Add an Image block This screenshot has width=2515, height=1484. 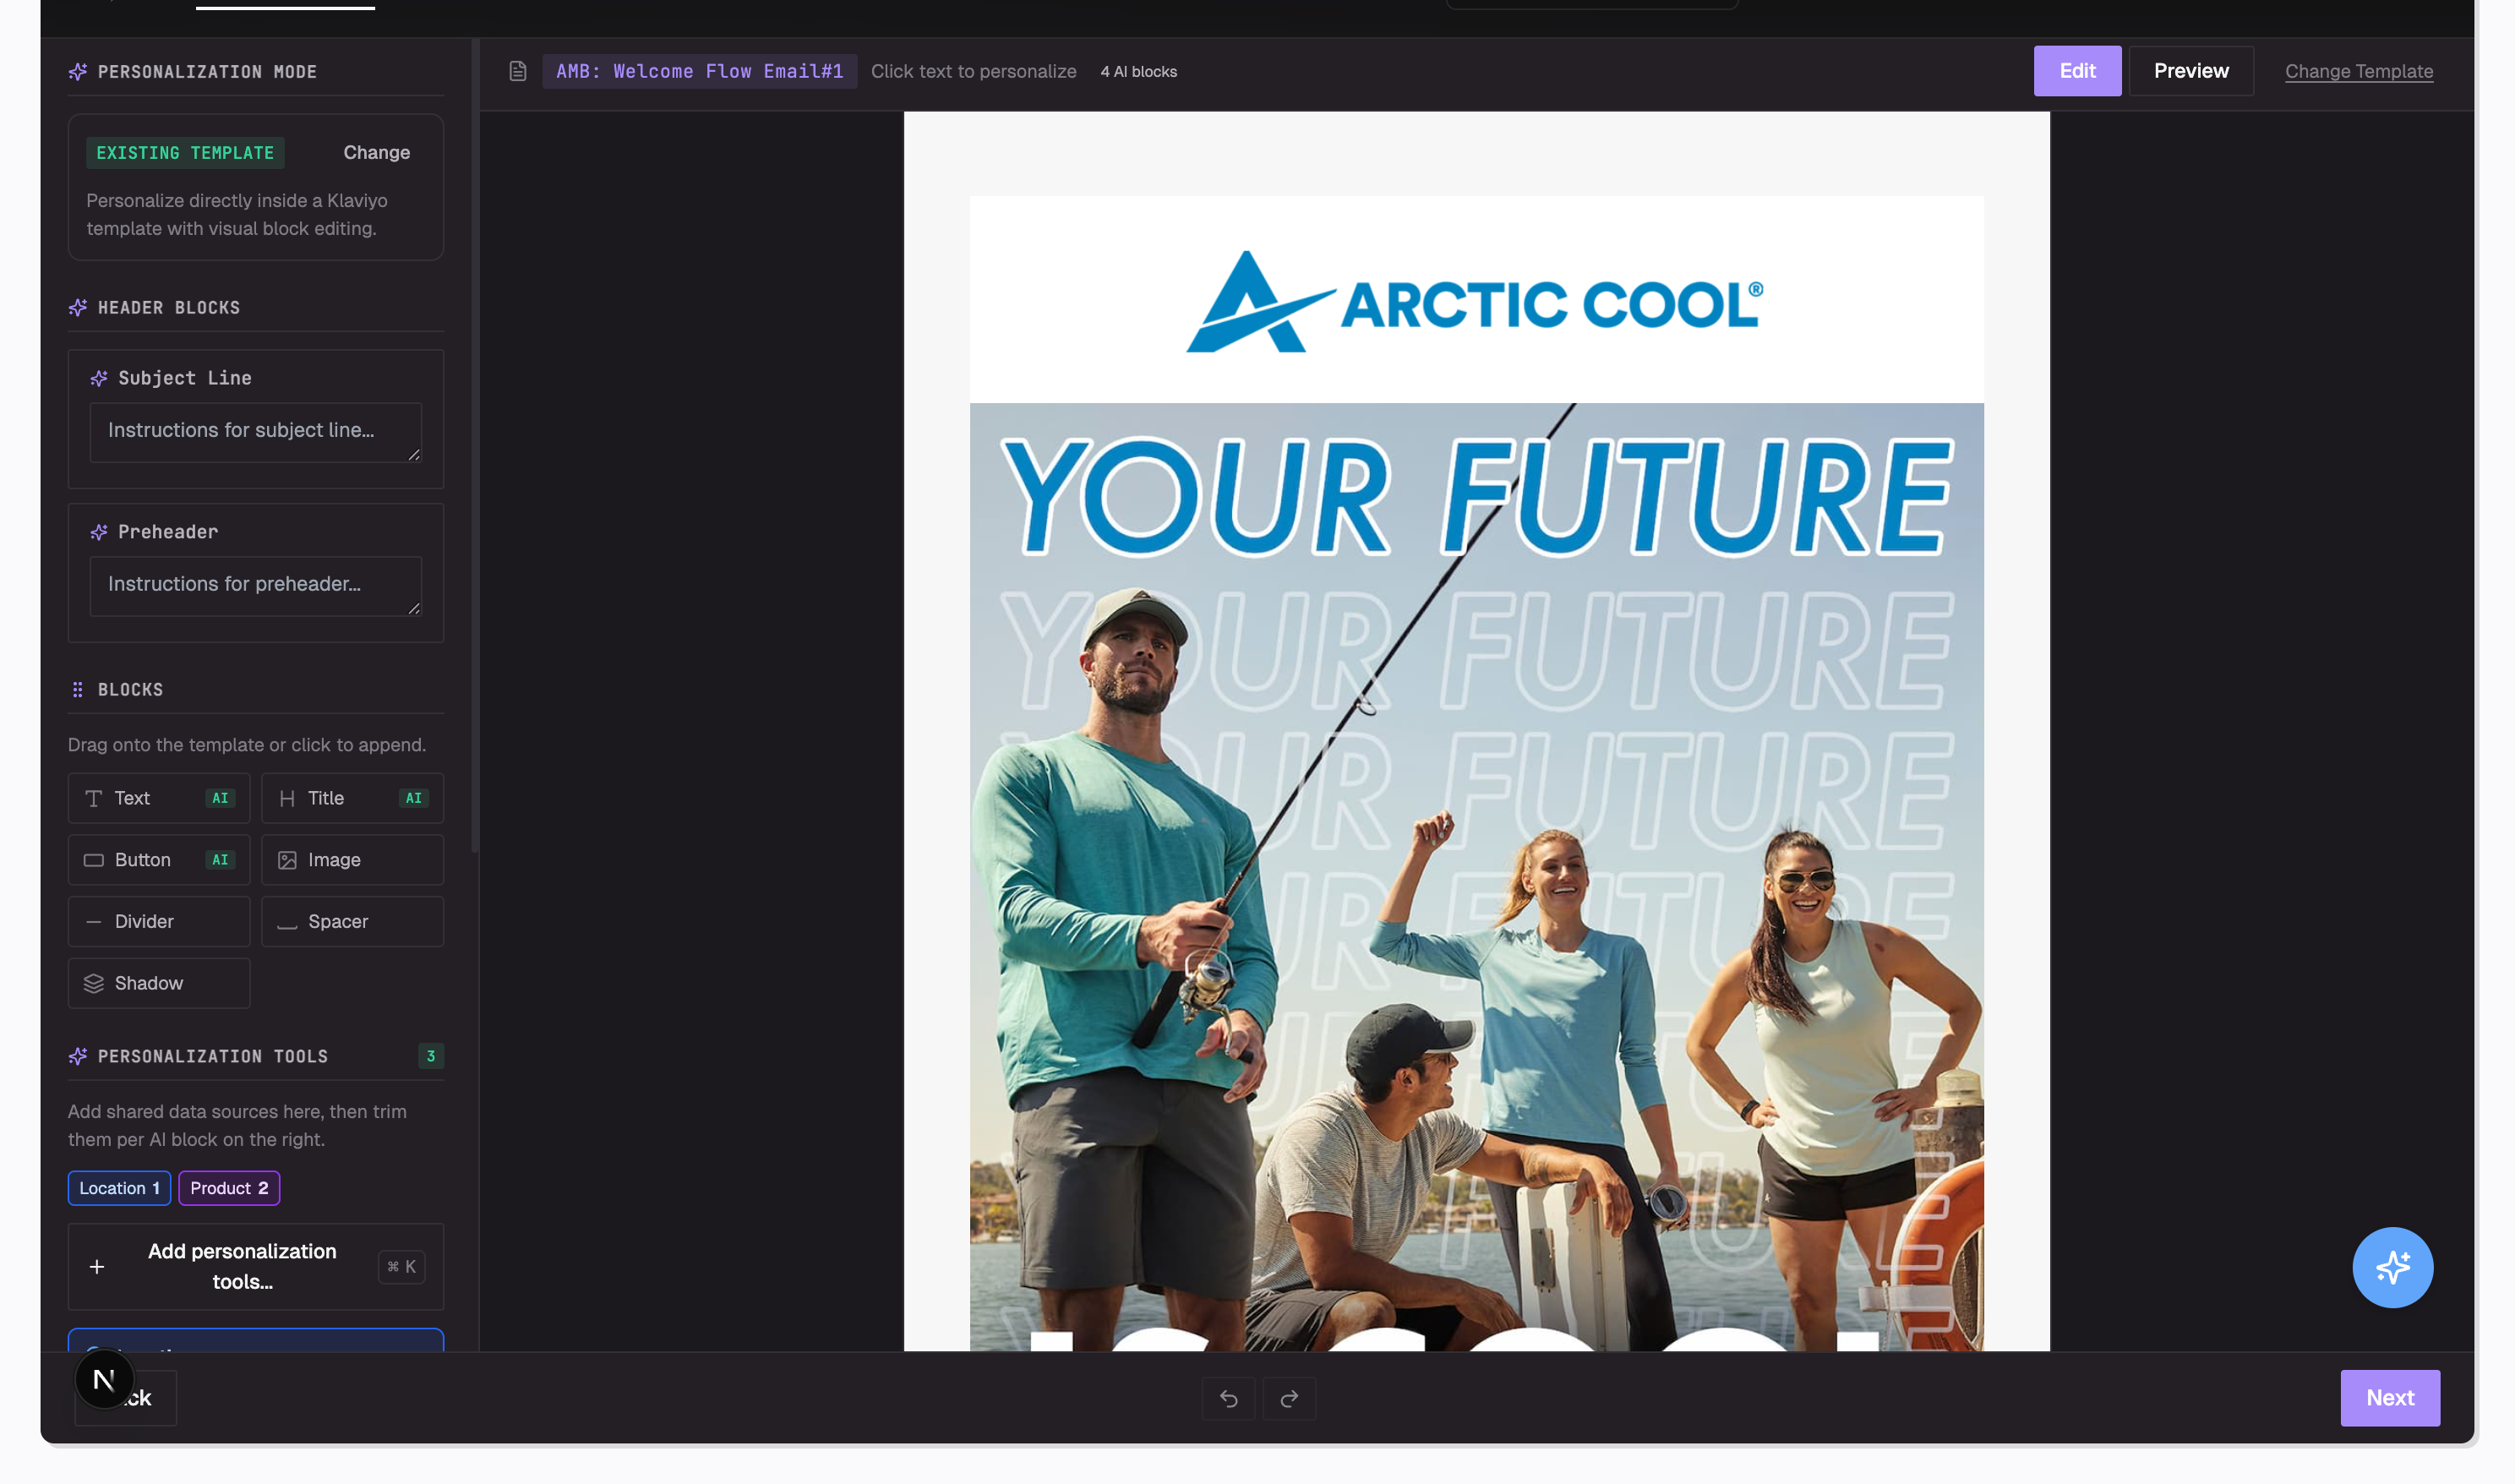[352, 860]
